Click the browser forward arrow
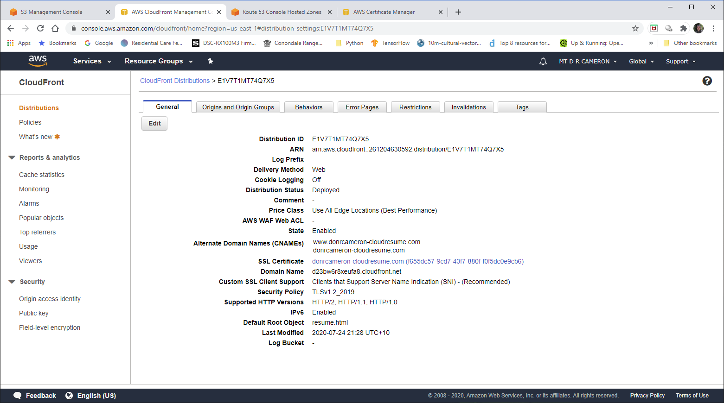This screenshot has height=403, width=724. 26,28
